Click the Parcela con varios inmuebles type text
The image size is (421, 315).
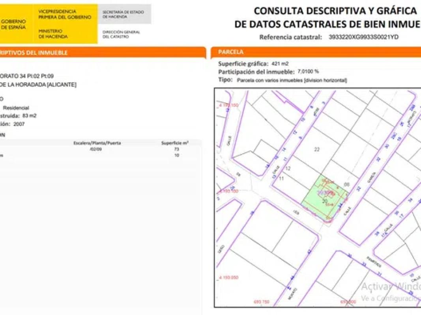[292, 80]
